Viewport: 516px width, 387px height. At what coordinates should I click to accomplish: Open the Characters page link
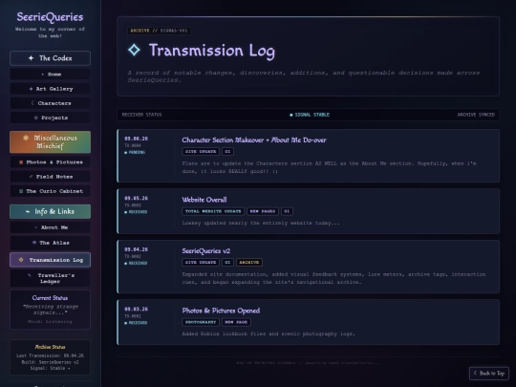point(50,103)
